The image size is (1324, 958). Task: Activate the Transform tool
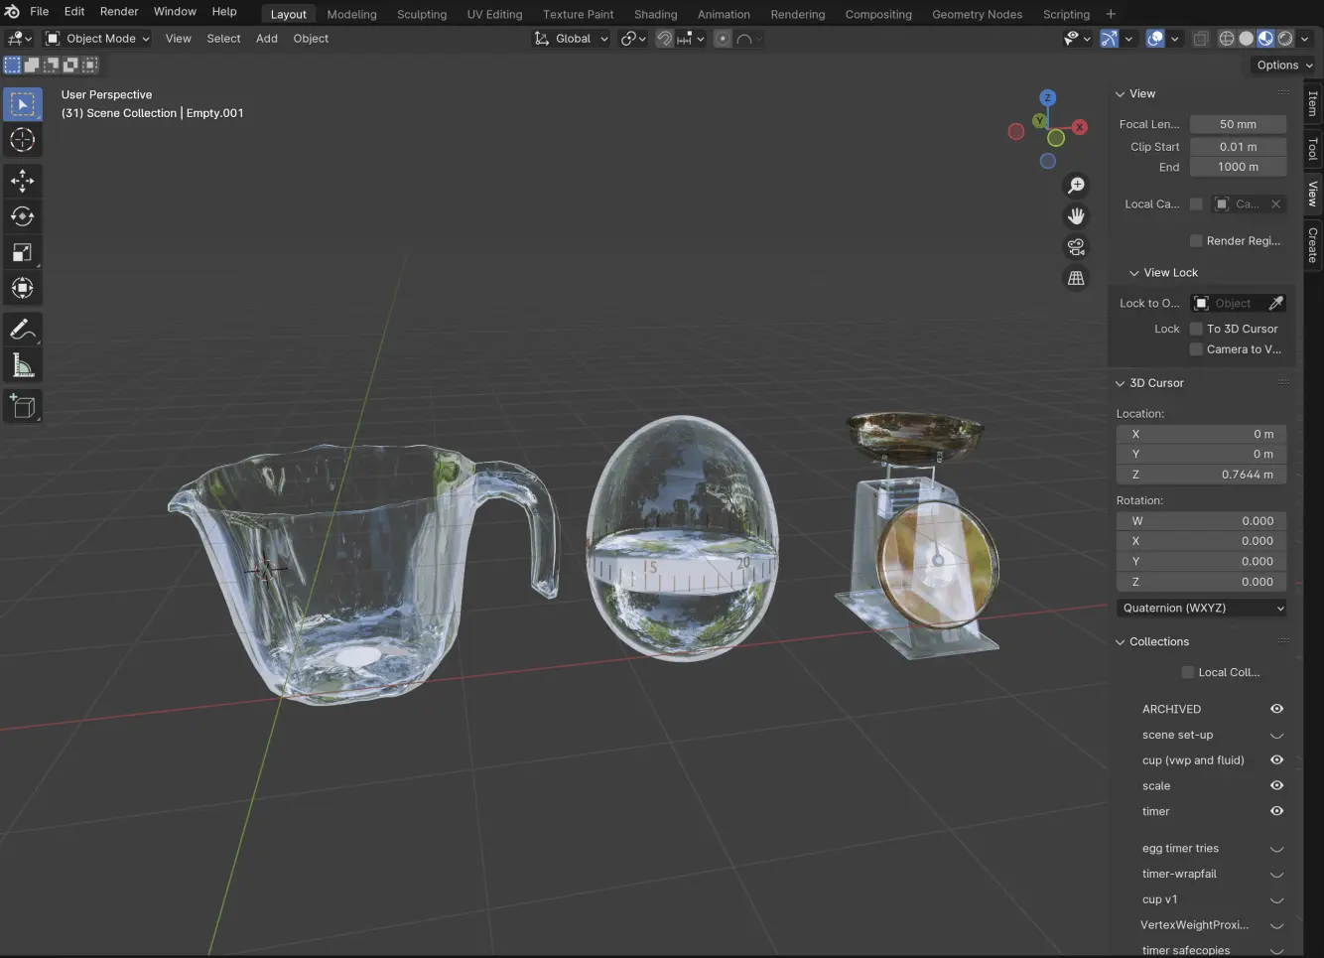click(23, 288)
